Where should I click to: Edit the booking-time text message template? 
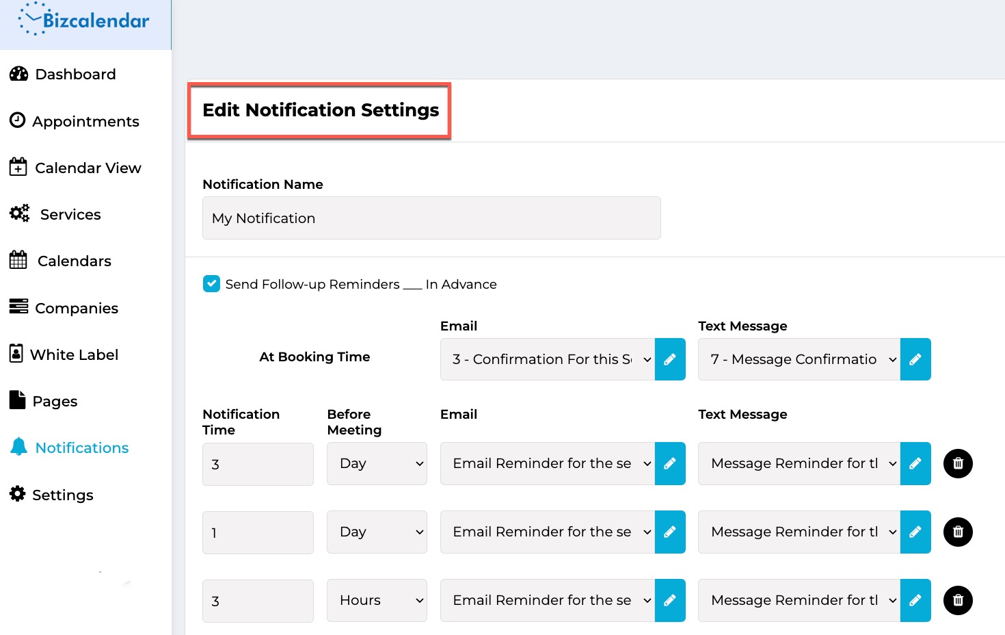915,359
